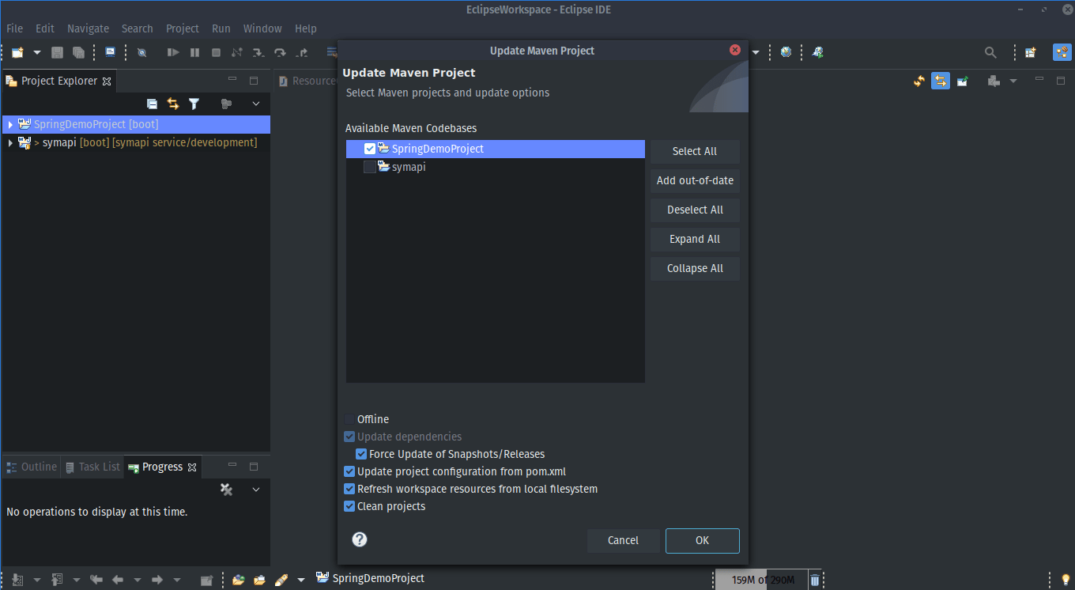Activate the Link with Editor icon in Project Explorer

click(172, 104)
